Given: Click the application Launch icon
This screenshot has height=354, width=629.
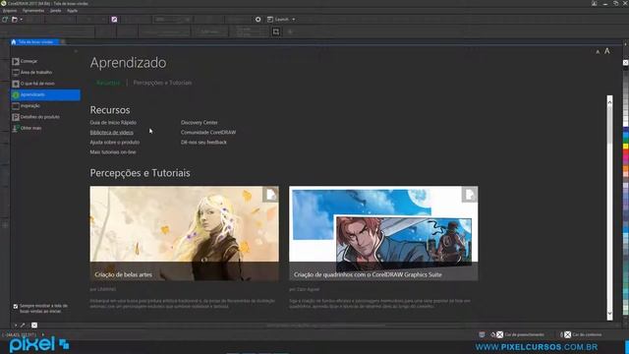Looking at the screenshot, I should (x=270, y=20).
